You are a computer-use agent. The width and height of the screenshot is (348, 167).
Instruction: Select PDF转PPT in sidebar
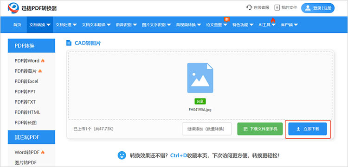point(25,92)
